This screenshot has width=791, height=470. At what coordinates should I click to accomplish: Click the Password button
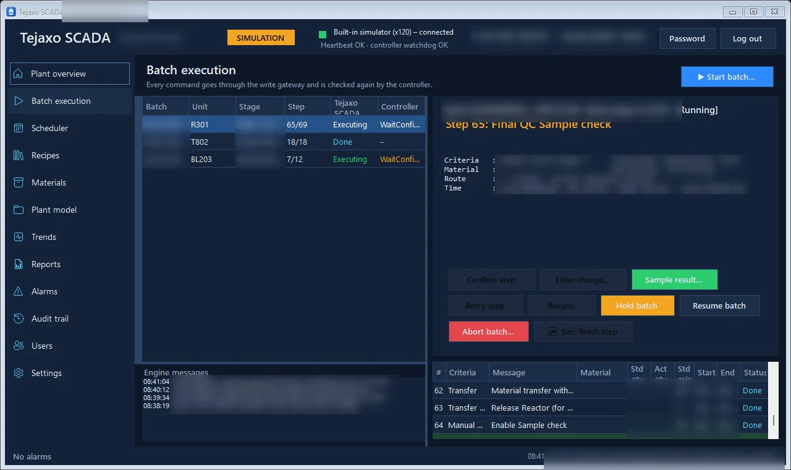pyautogui.click(x=687, y=38)
